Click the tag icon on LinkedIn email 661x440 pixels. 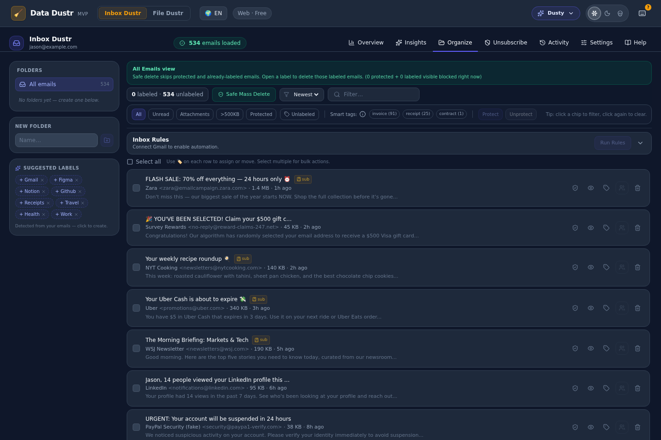[606, 388]
